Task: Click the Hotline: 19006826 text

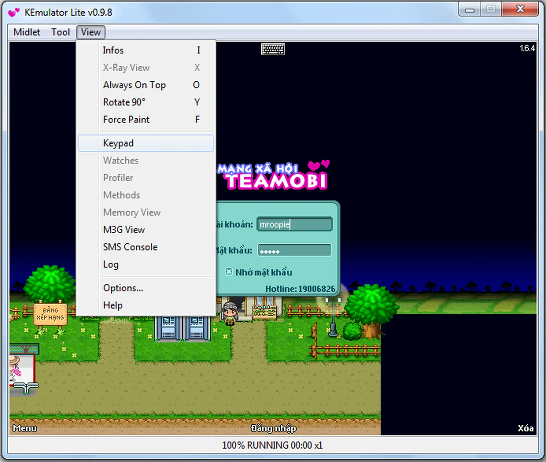Action: (300, 289)
